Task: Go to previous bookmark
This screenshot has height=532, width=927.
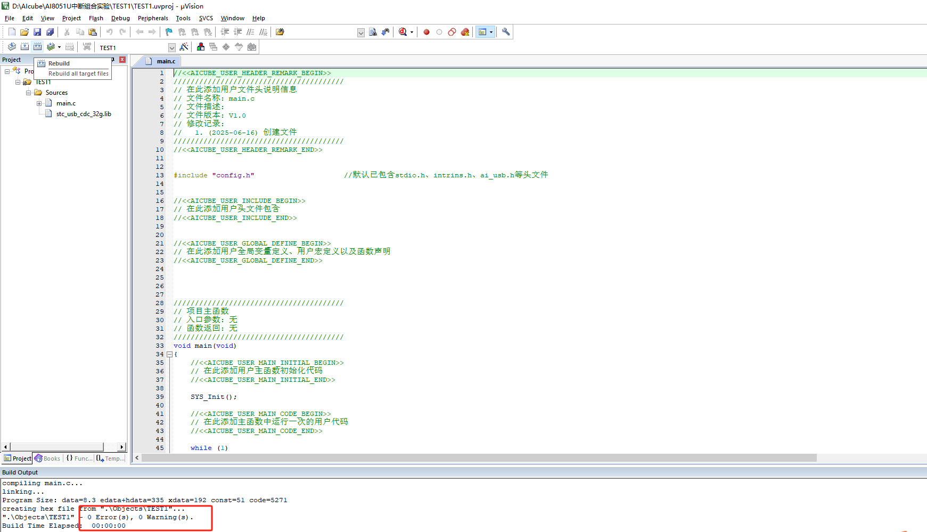Action: pos(182,32)
